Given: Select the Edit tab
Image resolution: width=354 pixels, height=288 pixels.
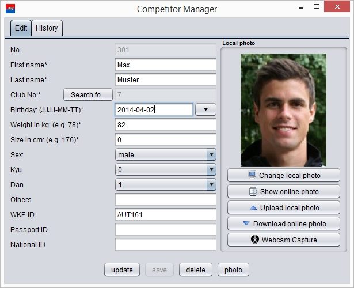Looking at the screenshot, I should pos(21,28).
